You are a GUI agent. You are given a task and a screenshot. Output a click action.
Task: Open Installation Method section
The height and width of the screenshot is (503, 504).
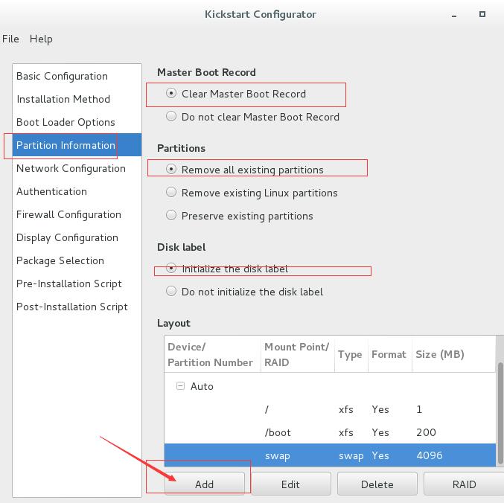click(x=77, y=99)
